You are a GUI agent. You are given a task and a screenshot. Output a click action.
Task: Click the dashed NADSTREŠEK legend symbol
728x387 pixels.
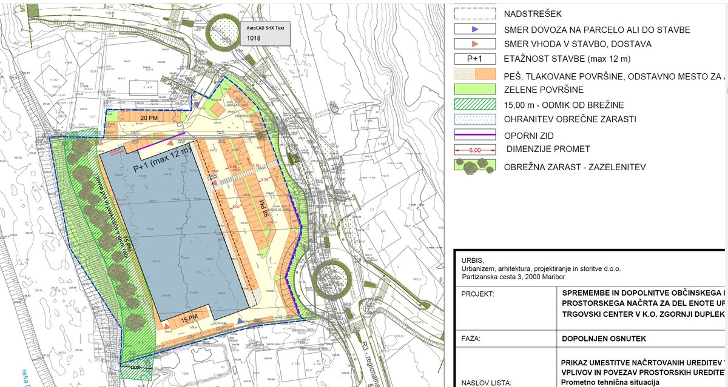tap(475, 13)
